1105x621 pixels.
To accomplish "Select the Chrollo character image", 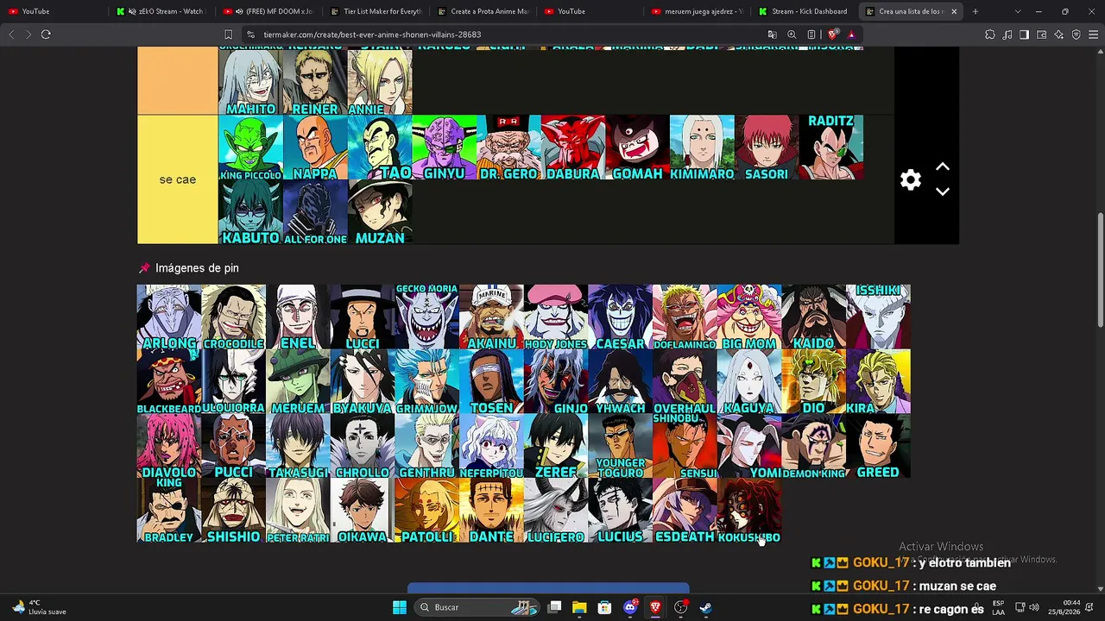I will tap(363, 447).
